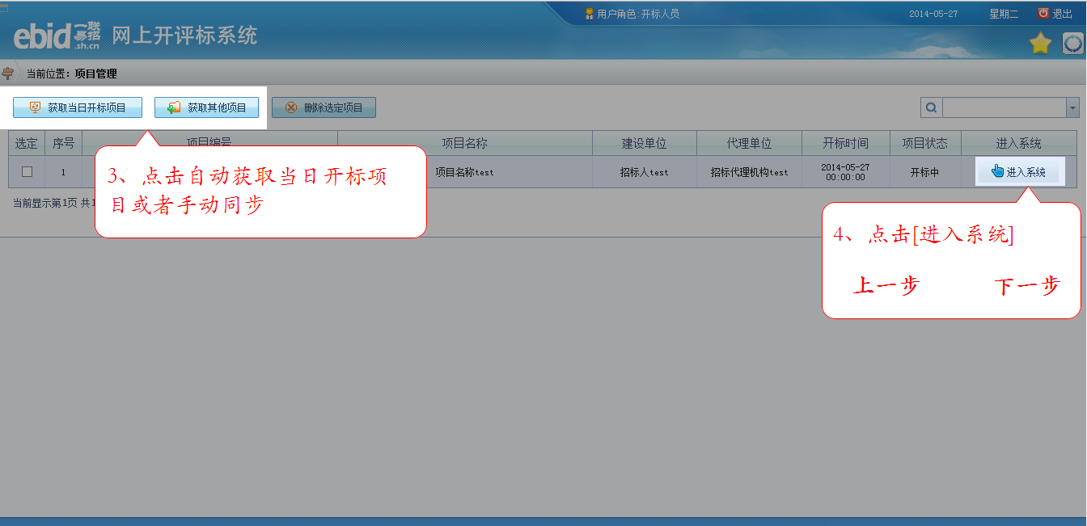Image resolution: width=1087 pixels, height=526 pixels.
Task: Click the magnifier search icon
Action: pos(931,107)
